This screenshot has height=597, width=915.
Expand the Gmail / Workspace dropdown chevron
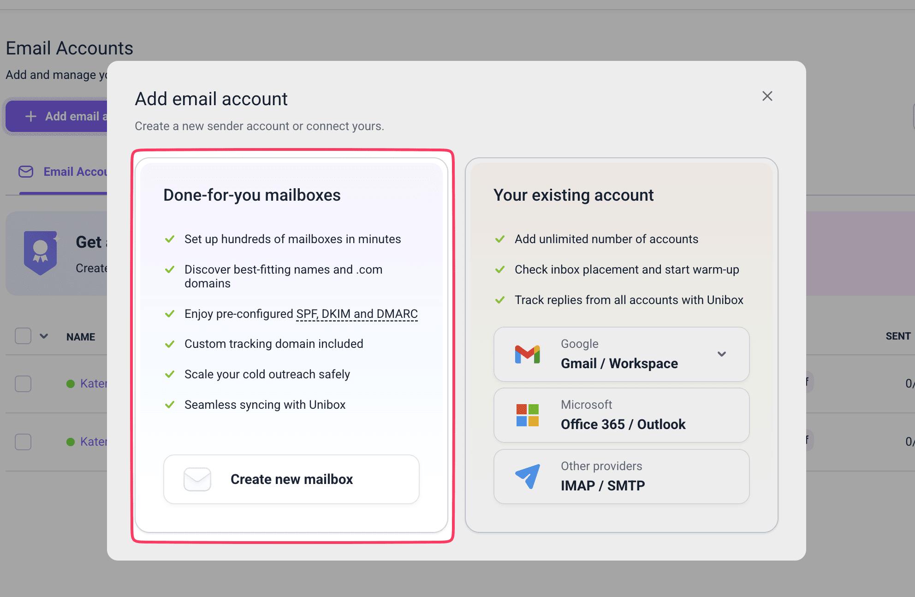pyautogui.click(x=721, y=354)
